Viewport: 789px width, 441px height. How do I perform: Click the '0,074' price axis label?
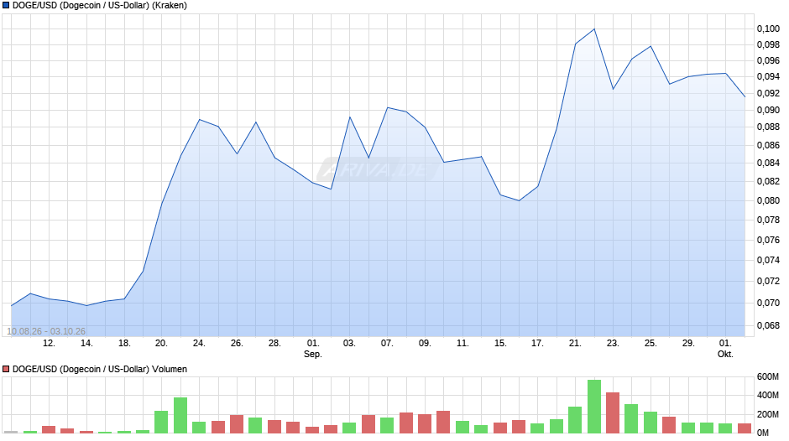[768, 260]
